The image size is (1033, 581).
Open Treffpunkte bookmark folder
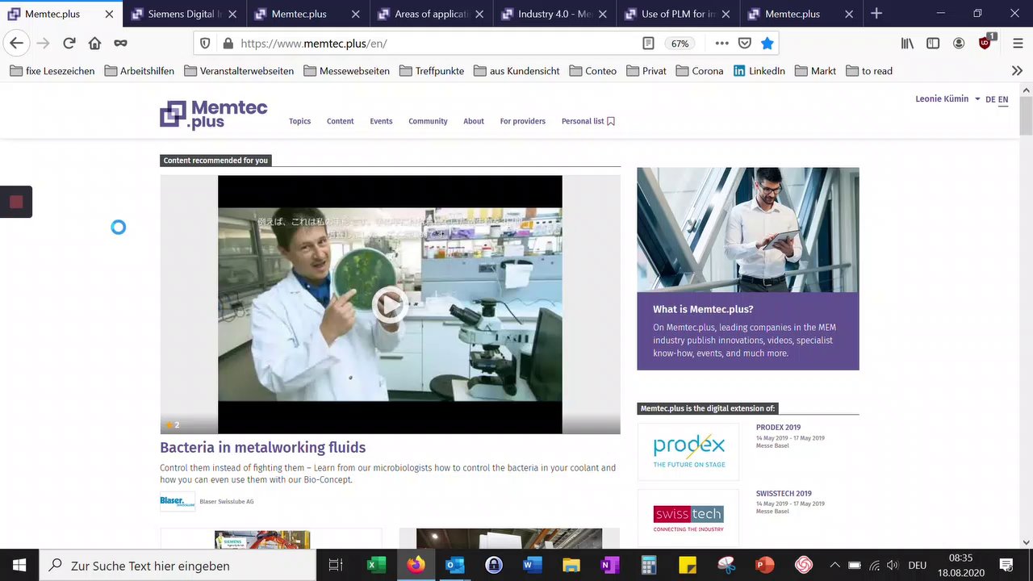[x=432, y=71]
